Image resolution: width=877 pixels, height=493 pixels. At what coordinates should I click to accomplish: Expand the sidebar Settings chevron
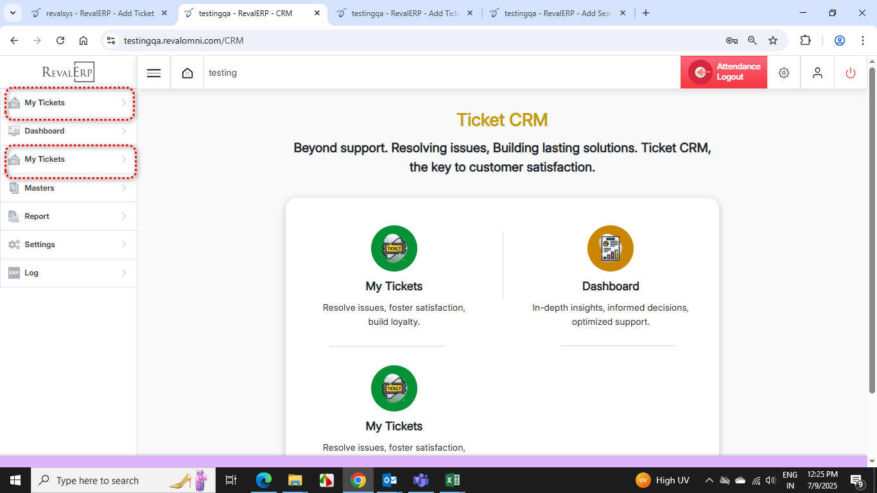pyautogui.click(x=124, y=245)
